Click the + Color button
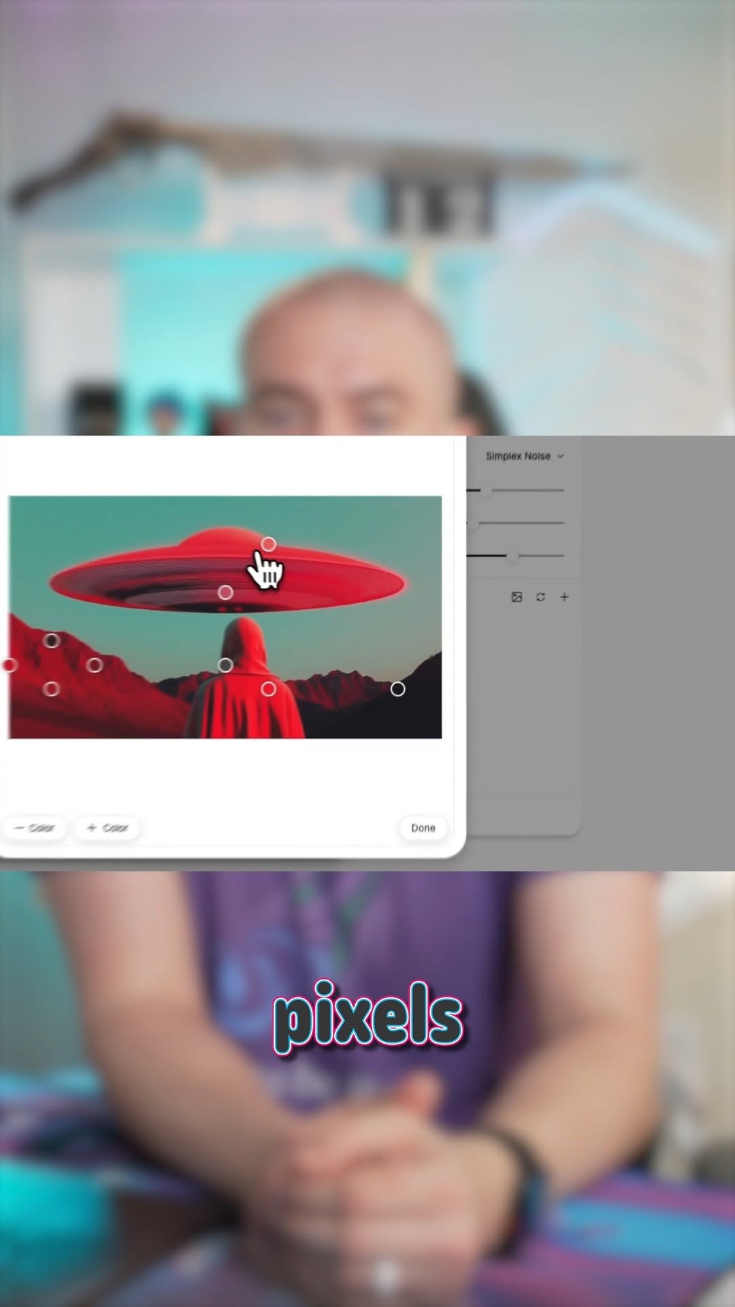The width and height of the screenshot is (735, 1307). [108, 828]
